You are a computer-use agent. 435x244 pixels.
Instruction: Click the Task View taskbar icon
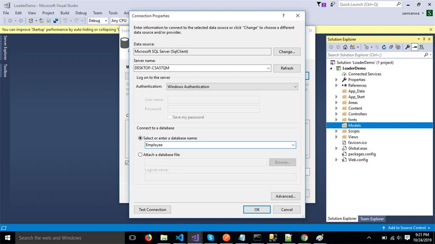pyautogui.click(x=133, y=238)
